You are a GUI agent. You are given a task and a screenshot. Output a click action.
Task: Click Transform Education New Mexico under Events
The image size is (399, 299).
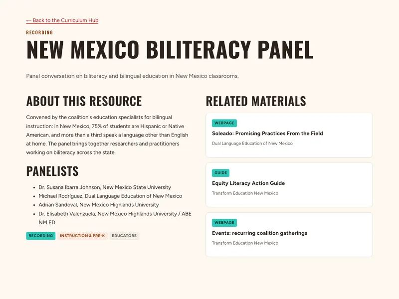pos(245,243)
